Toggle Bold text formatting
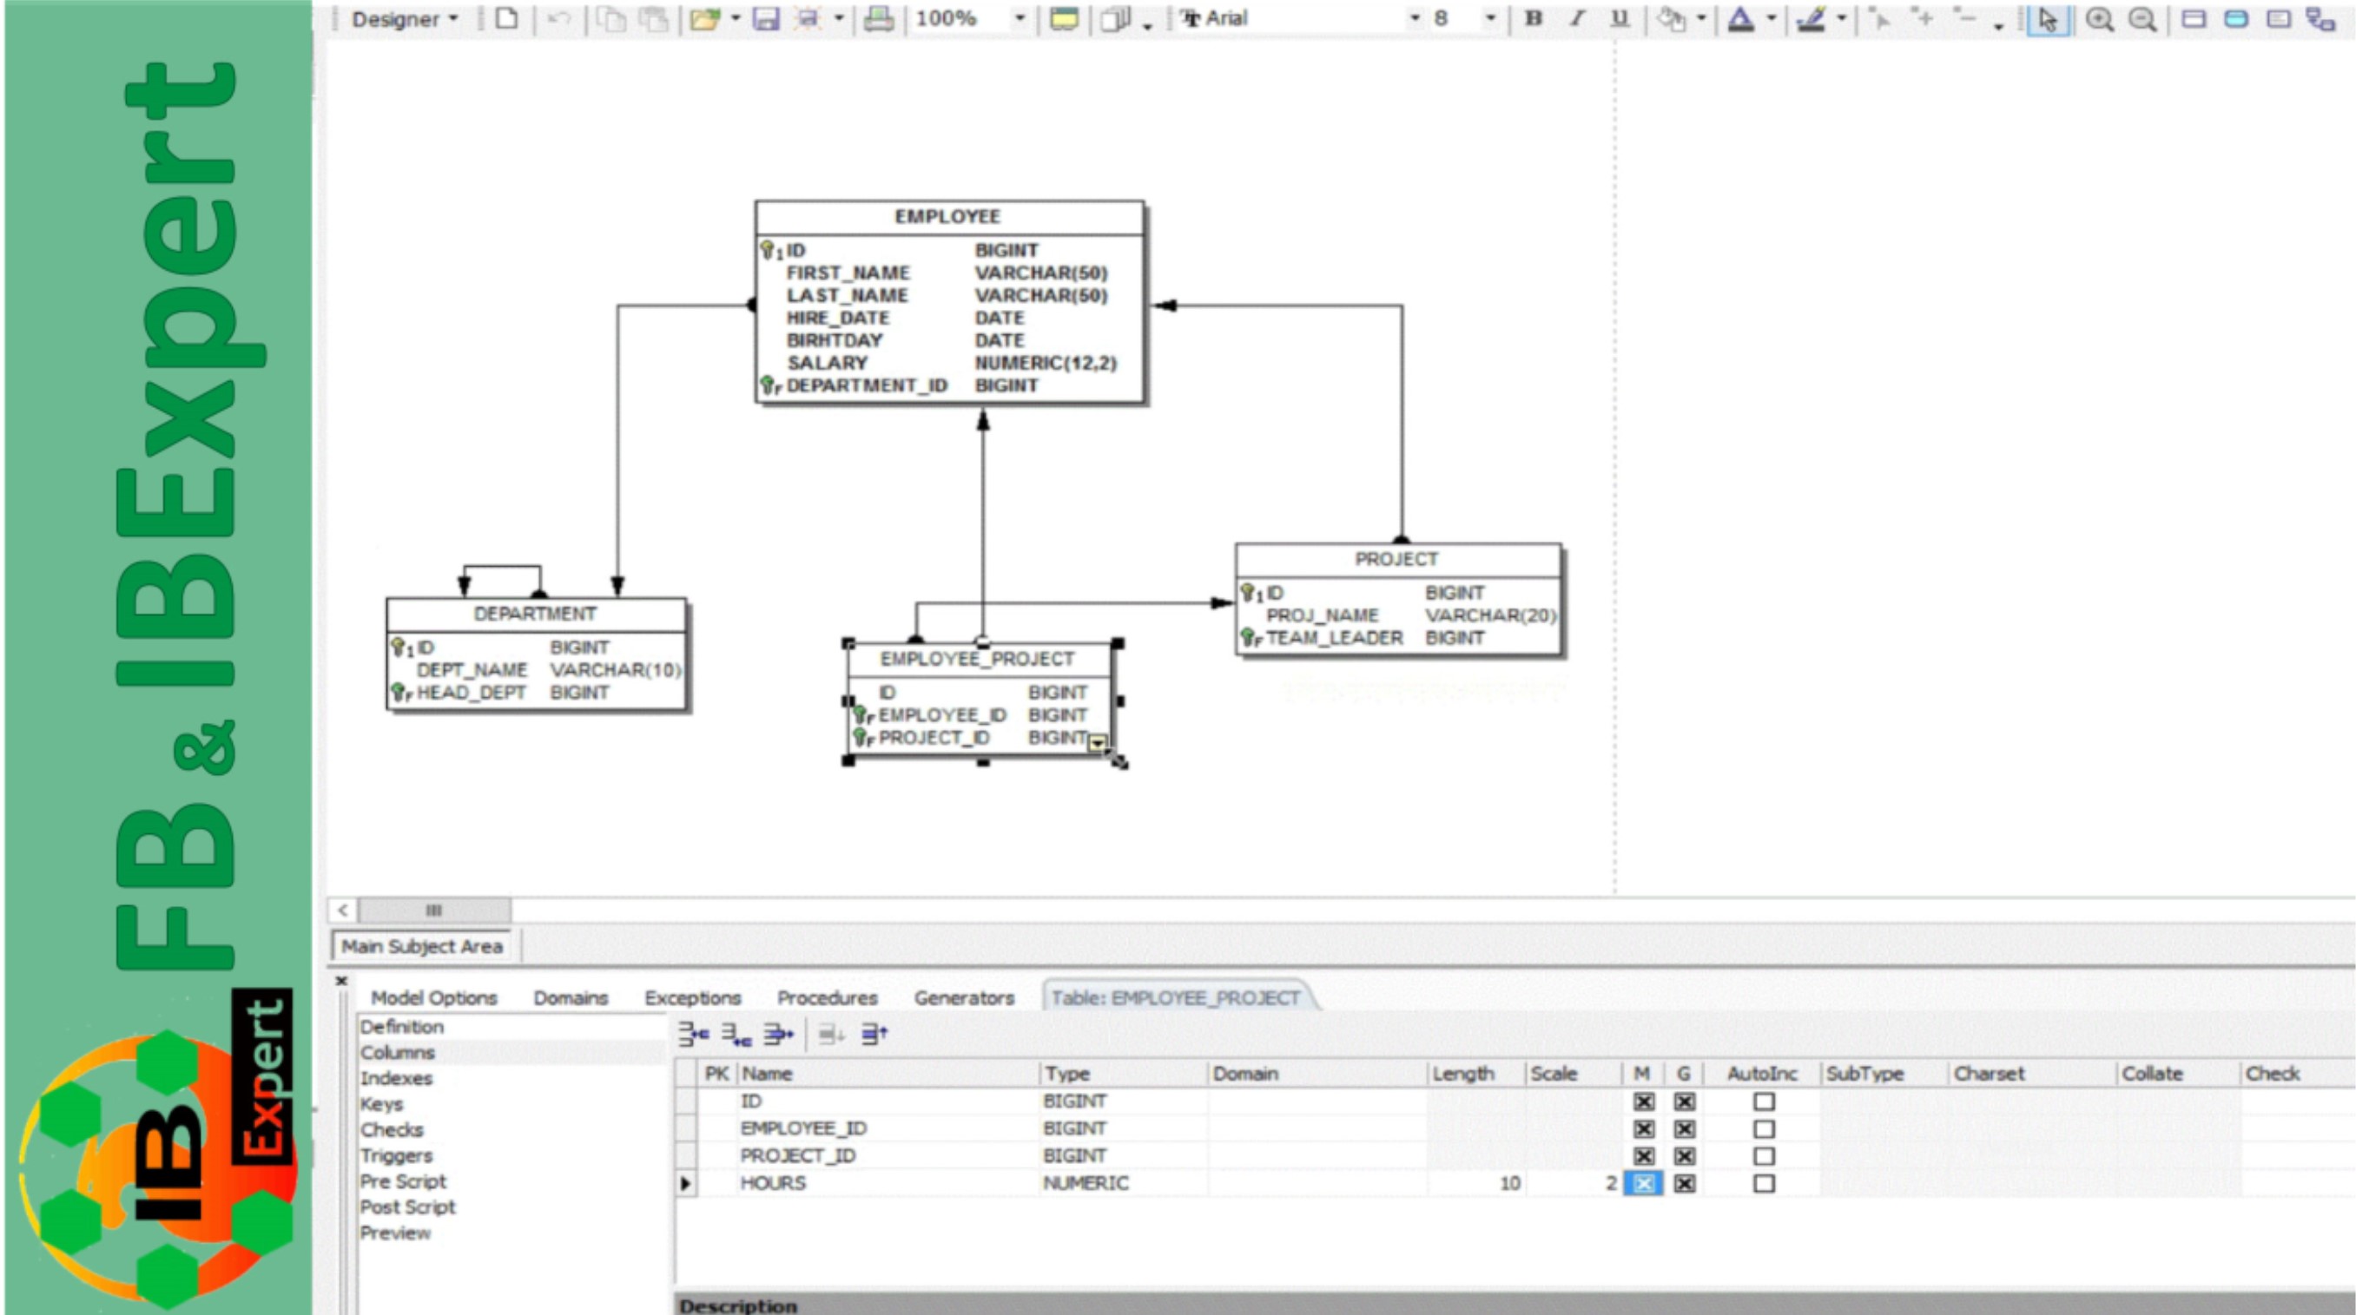 pos(1534,18)
